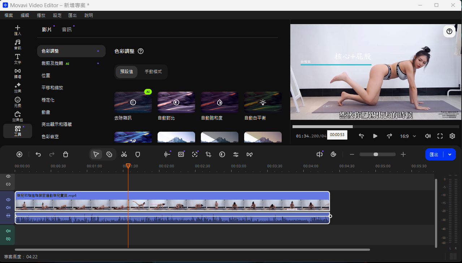
Task: Open the preview settings gear menu
Action: 452,136
